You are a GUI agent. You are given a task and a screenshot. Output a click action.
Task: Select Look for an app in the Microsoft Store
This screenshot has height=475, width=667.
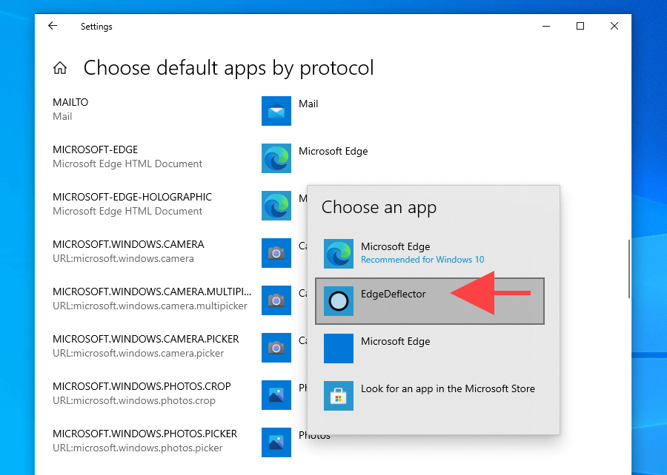point(430,396)
